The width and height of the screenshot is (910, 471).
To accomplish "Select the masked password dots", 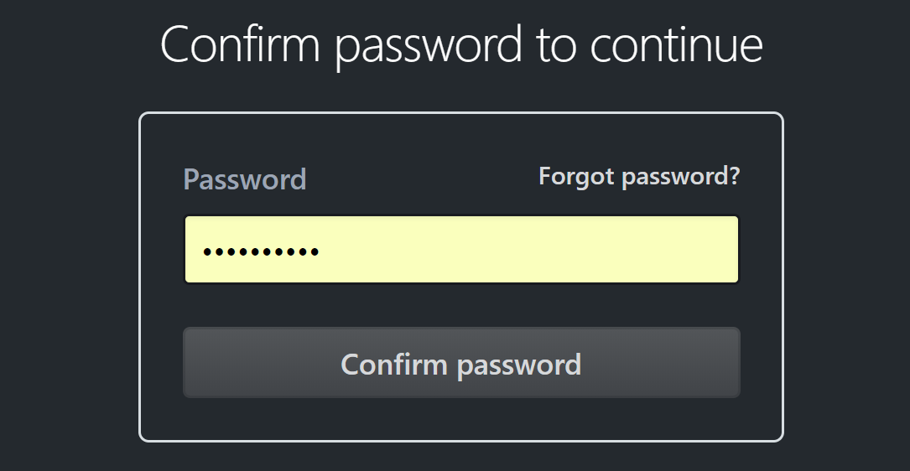I will (x=261, y=251).
